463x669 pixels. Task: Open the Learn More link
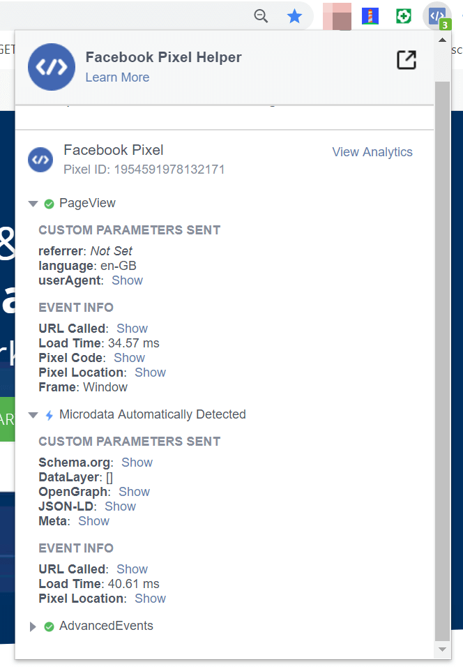[116, 77]
